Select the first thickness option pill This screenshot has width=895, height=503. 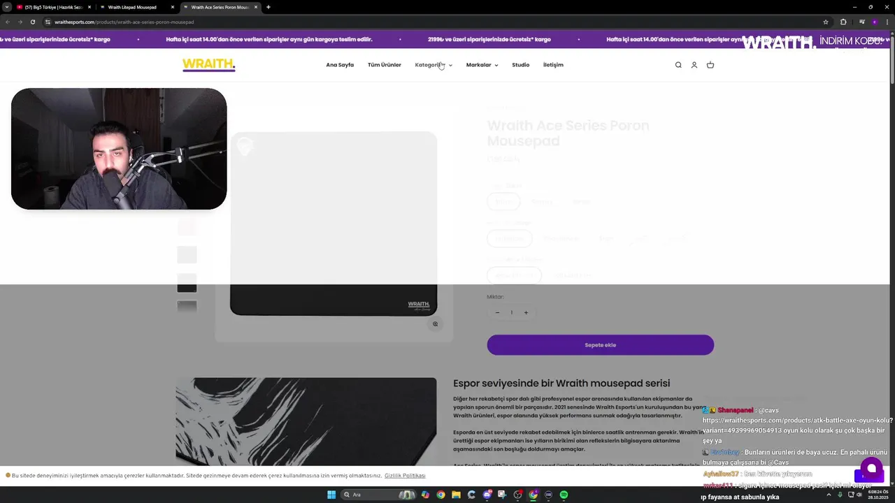coord(509,238)
